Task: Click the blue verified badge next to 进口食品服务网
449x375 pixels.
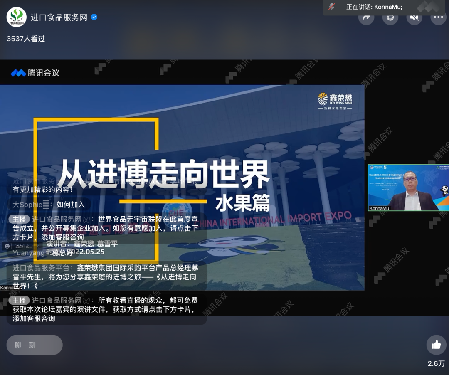Action: tap(94, 17)
